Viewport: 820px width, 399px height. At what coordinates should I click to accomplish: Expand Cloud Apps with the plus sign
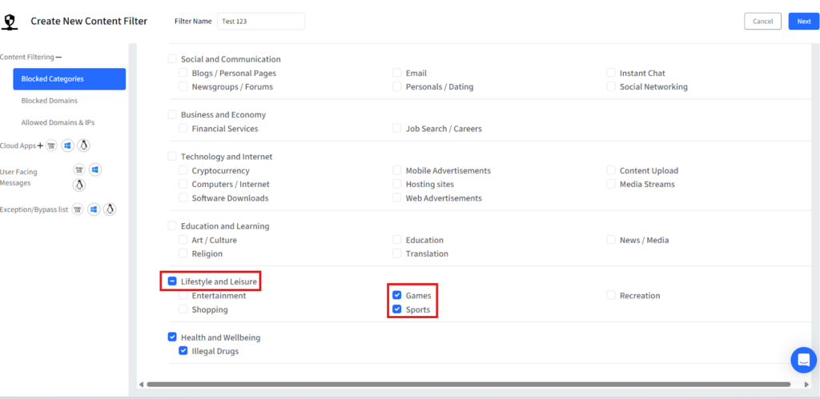[x=40, y=146]
